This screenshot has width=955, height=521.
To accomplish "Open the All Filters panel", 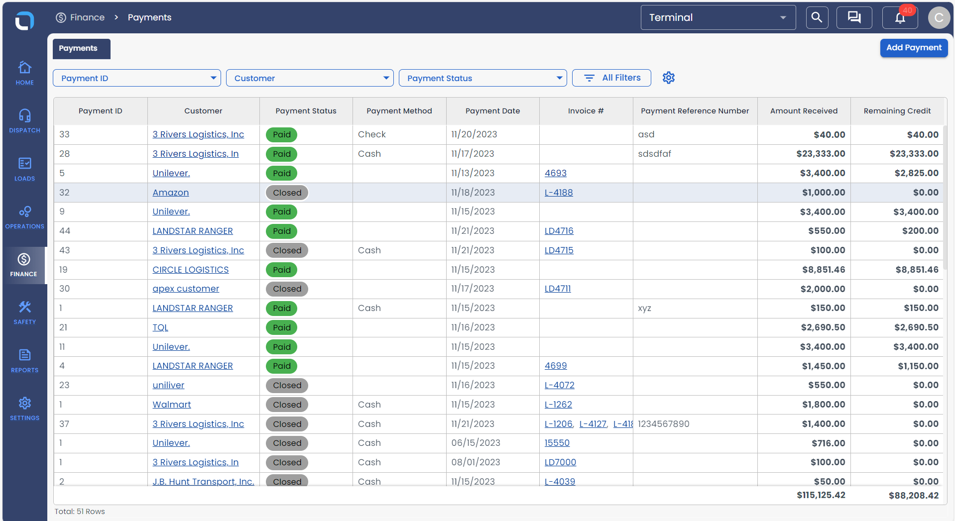I will (611, 78).
